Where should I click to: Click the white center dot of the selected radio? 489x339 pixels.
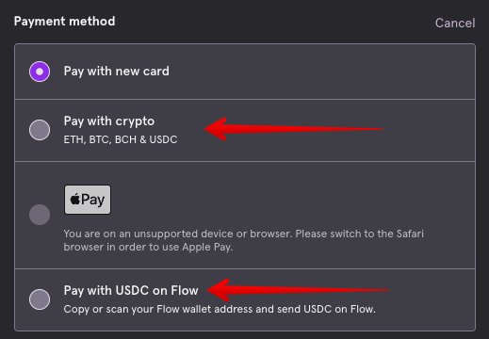[x=40, y=72]
